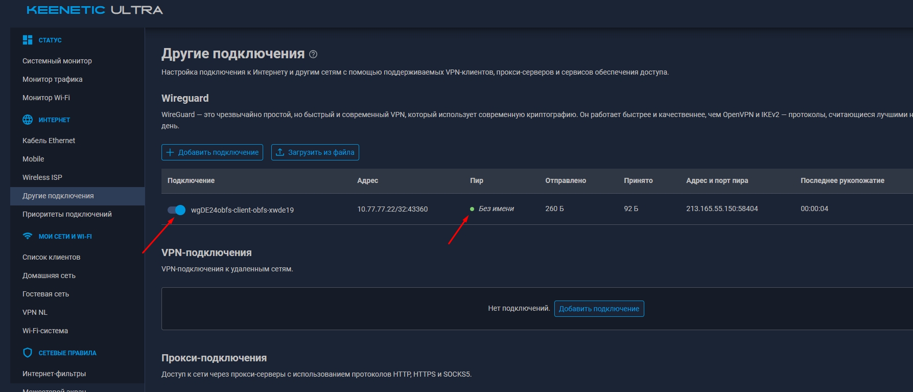Viewport: 913px width, 392px height.
Task: Click Последнее рукопожатие column header
Action: [842, 180]
